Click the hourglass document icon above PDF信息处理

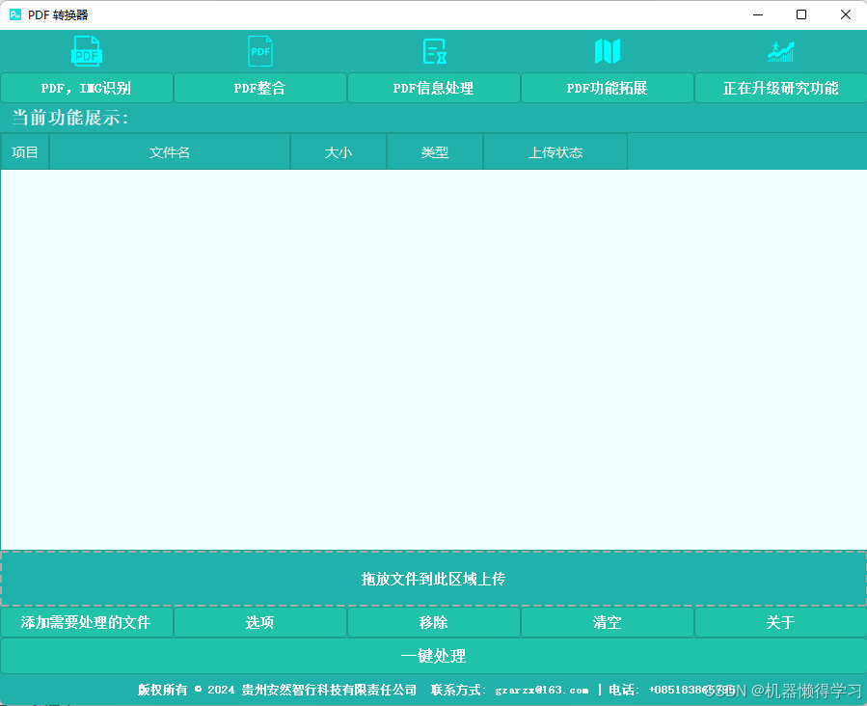pyautogui.click(x=434, y=51)
